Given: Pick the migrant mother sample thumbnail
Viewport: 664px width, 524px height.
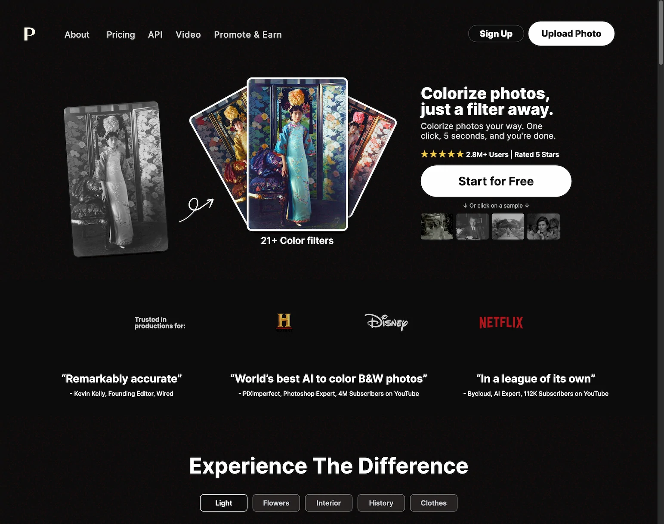Looking at the screenshot, I should pos(544,226).
